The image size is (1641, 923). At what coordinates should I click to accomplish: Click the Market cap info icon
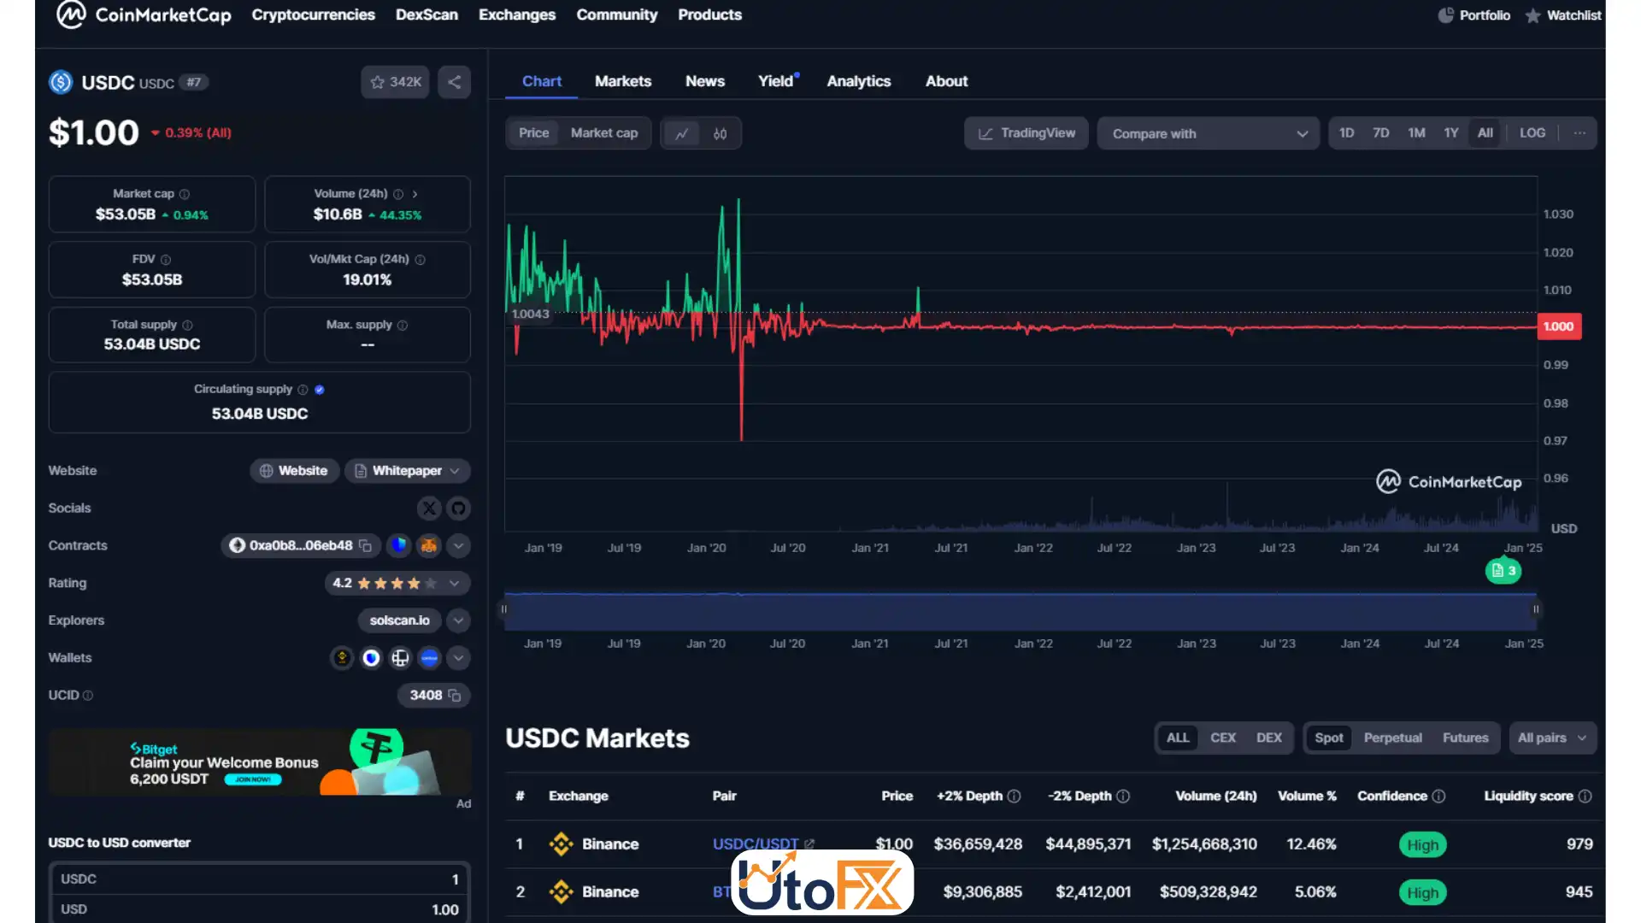pos(185,194)
